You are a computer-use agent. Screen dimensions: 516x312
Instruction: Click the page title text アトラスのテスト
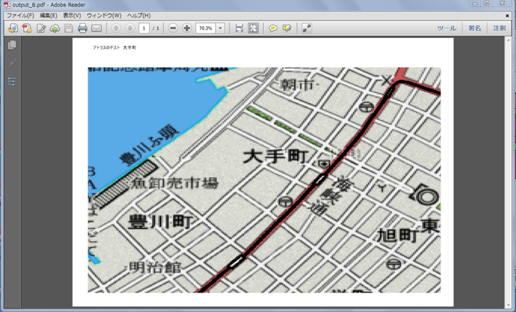coord(106,48)
